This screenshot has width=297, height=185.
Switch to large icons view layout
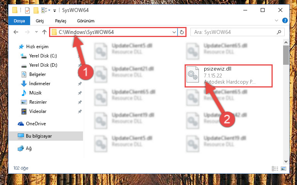coord(283,168)
